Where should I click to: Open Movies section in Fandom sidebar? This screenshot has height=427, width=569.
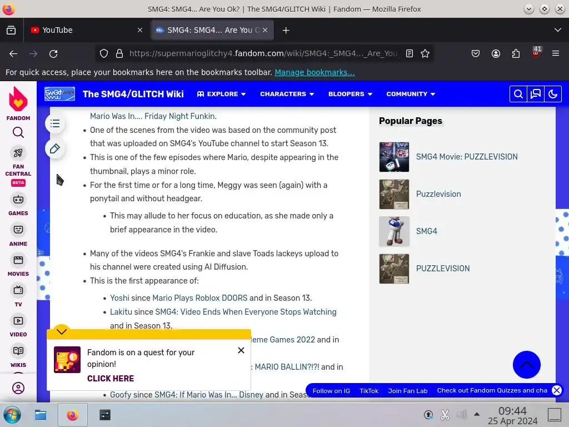(x=18, y=266)
